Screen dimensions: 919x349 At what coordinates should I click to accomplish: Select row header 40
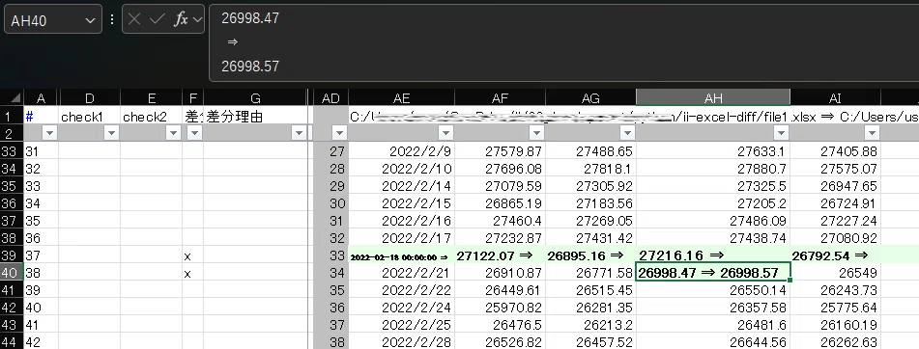[x=12, y=273]
